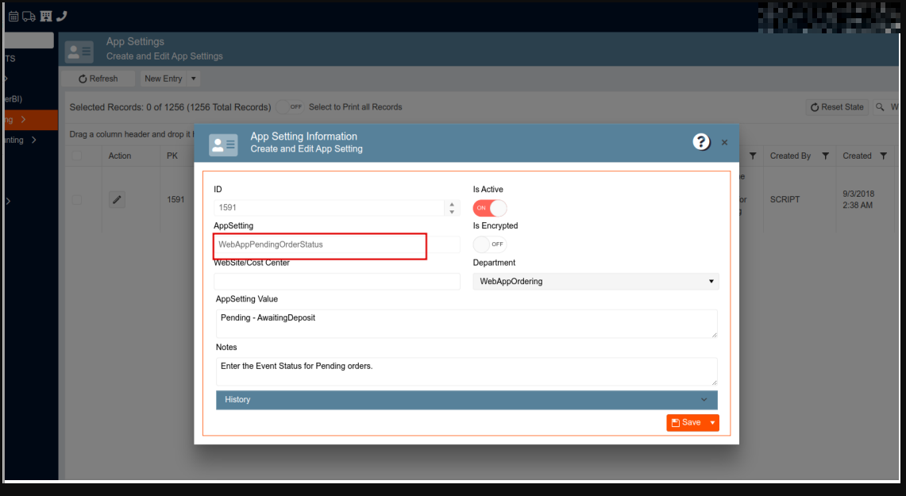Open the New Entry dropdown arrow
Screen dimensions: 906x496
(194, 79)
